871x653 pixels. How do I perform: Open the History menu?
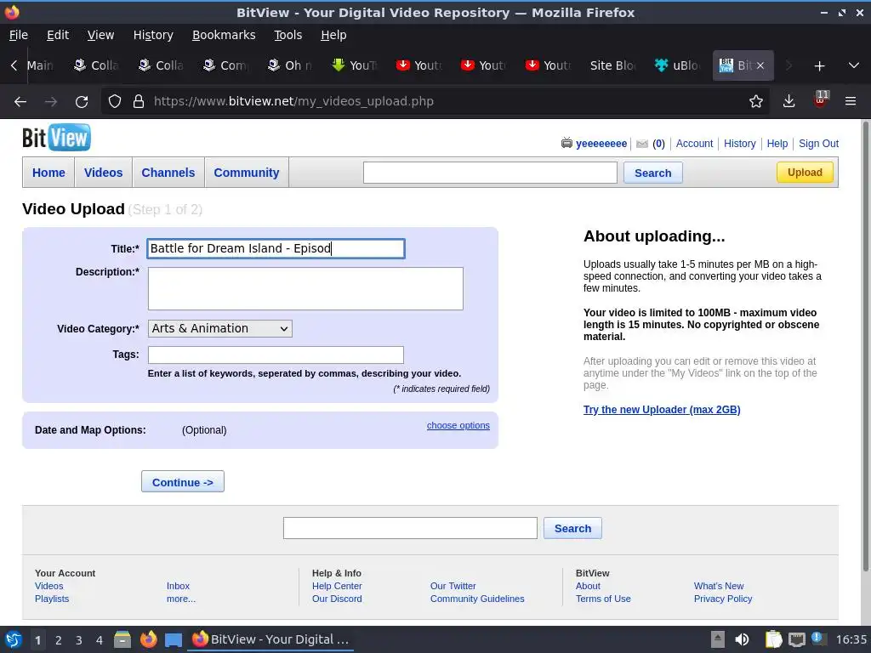[x=153, y=35]
